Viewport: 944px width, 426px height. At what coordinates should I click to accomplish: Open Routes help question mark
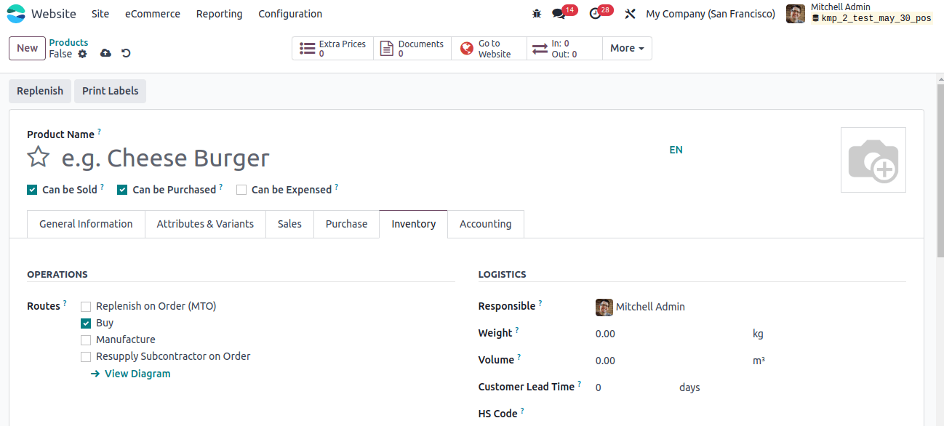[65, 303]
